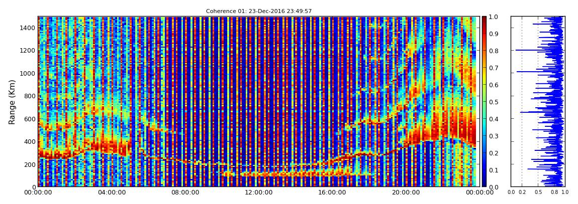Click the colorbar 1.0 label
The height and width of the screenshot is (204, 578).
[494, 17]
